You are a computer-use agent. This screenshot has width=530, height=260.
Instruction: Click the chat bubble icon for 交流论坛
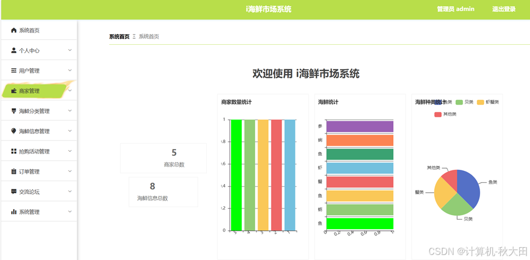(x=13, y=192)
